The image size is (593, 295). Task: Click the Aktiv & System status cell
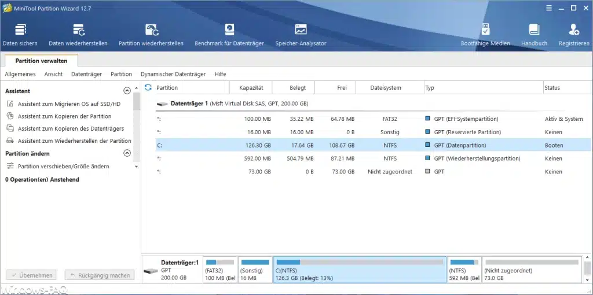[x=563, y=119]
